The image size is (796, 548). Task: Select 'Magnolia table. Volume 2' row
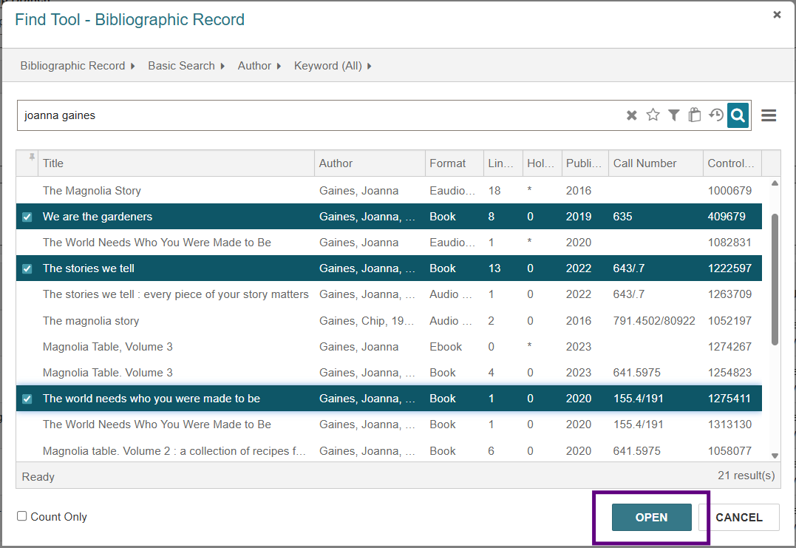point(389,450)
